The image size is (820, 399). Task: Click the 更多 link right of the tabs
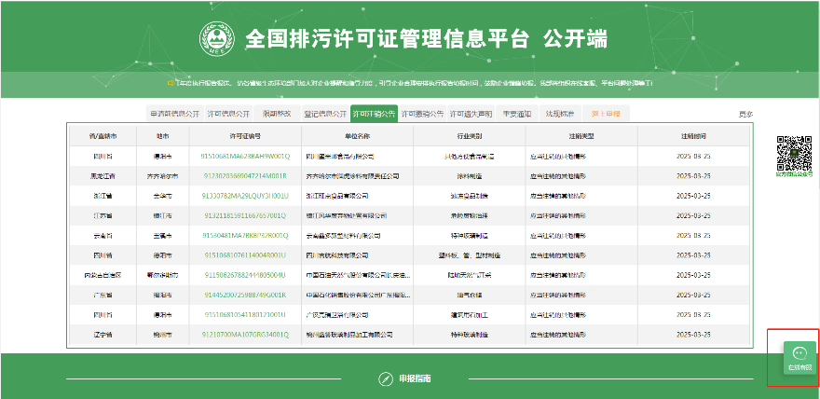[745, 114]
